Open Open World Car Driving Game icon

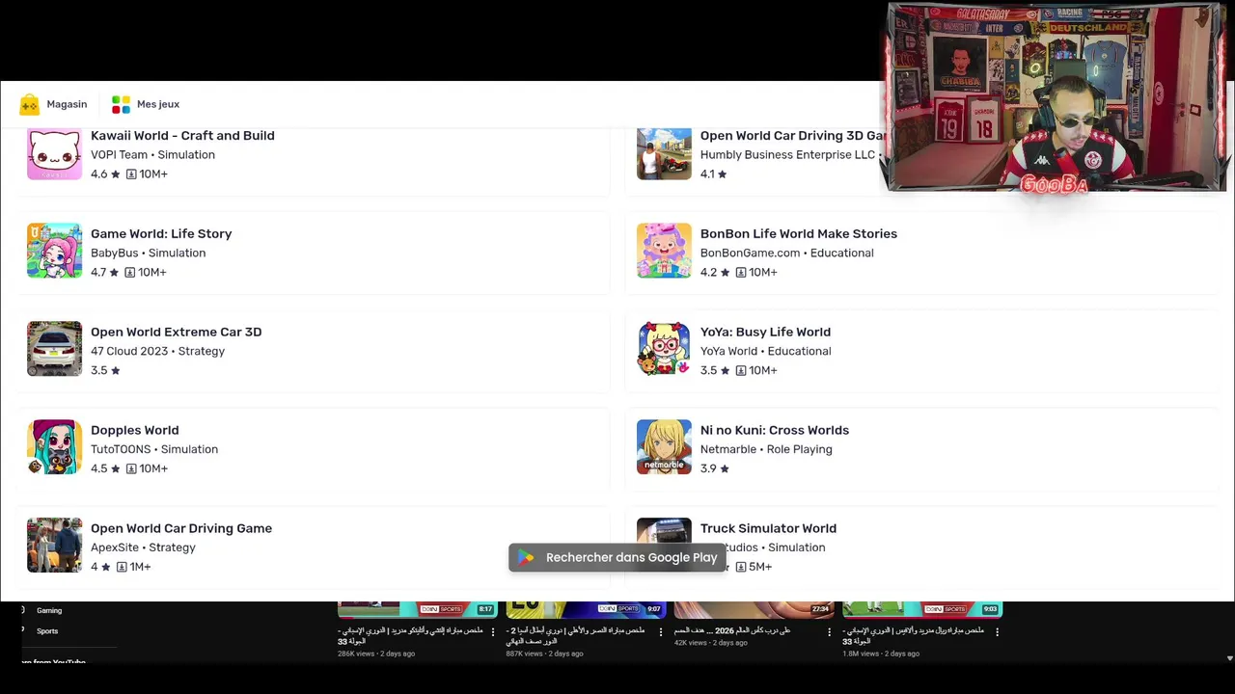(54, 546)
